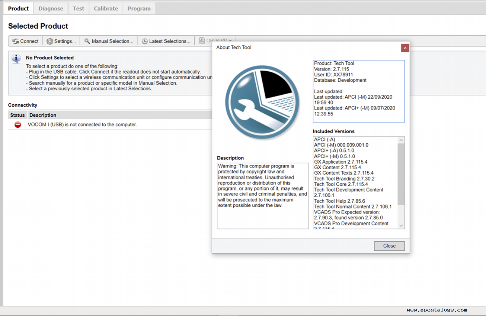Select the Tech Tool Help 2.7.85.6 entry
The image size is (486, 316).
coord(339,201)
